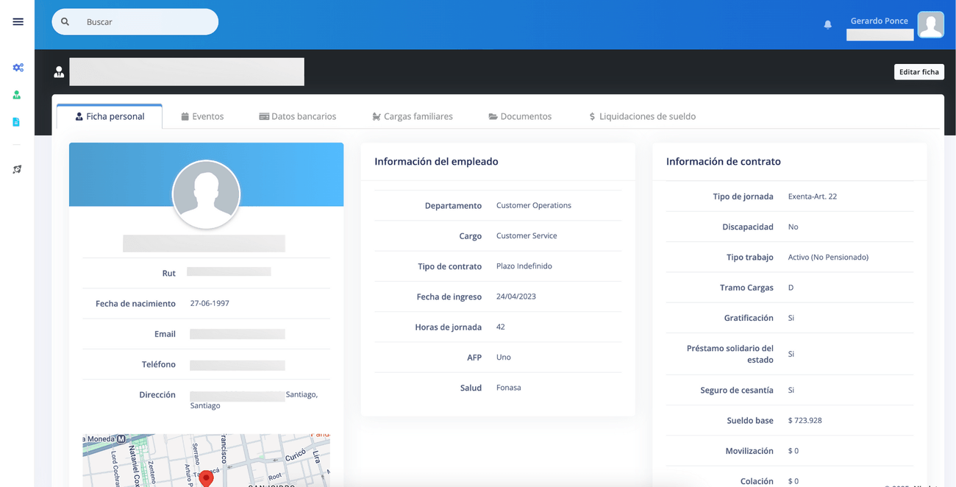The height and width of the screenshot is (487, 956).
Task: Click the employee icon beside the header name
Action: click(59, 72)
